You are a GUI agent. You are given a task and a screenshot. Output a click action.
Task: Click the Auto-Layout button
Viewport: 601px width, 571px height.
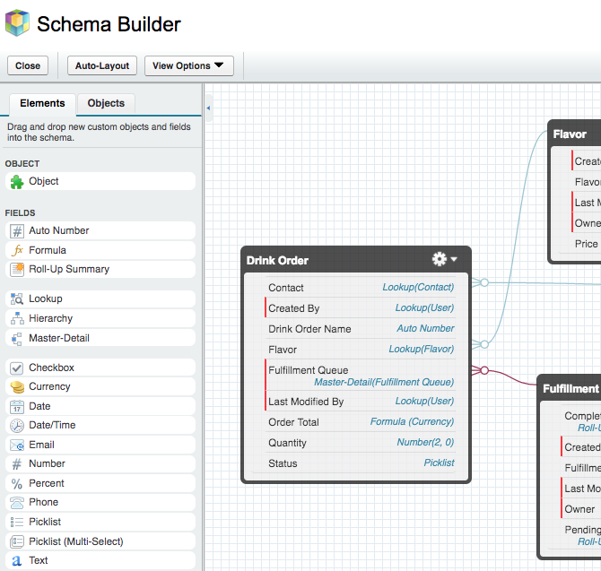102,65
